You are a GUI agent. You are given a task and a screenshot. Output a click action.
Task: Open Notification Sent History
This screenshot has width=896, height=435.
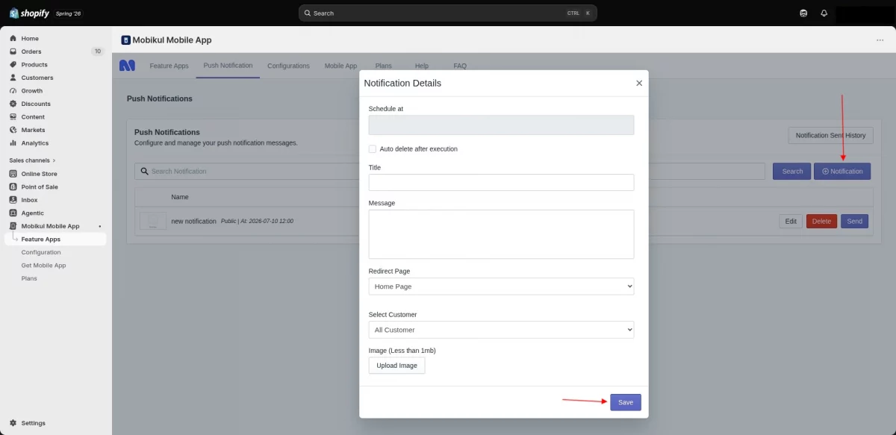tap(830, 135)
